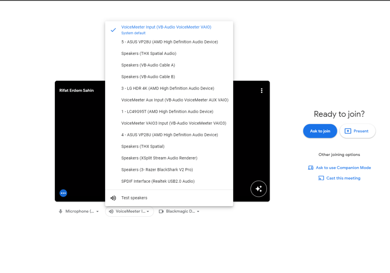Choose 4 - ASUS VP28U audio device

pos(169,135)
